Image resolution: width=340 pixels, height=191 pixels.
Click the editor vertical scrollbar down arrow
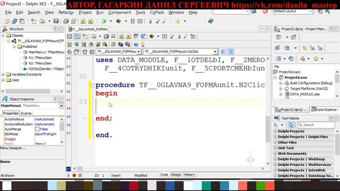click(268, 163)
